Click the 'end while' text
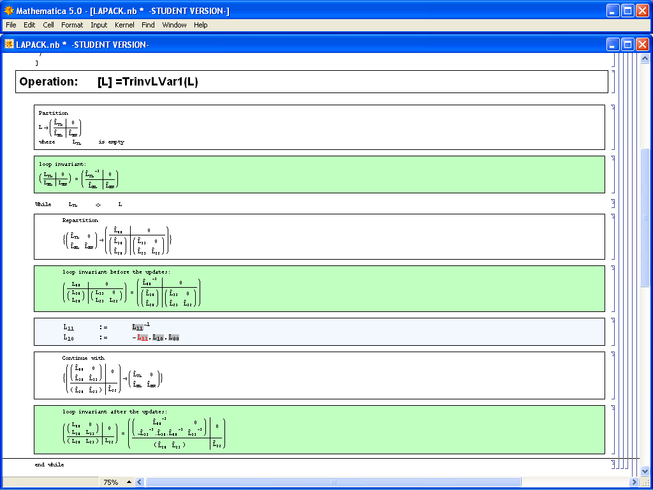The height and width of the screenshot is (490, 653). click(x=50, y=464)
